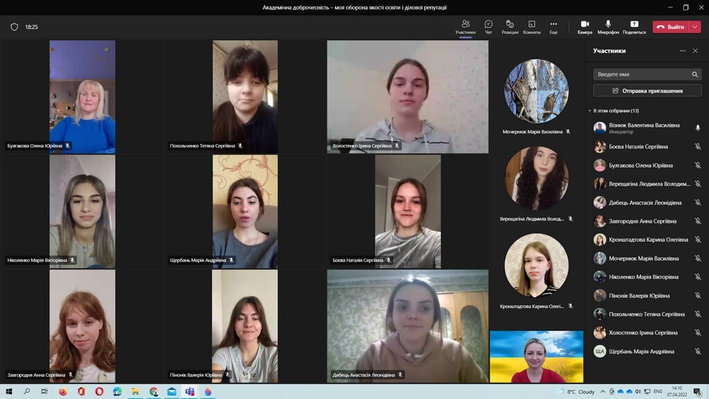
Task: Open the notification center icon
Action: point(698,391)
